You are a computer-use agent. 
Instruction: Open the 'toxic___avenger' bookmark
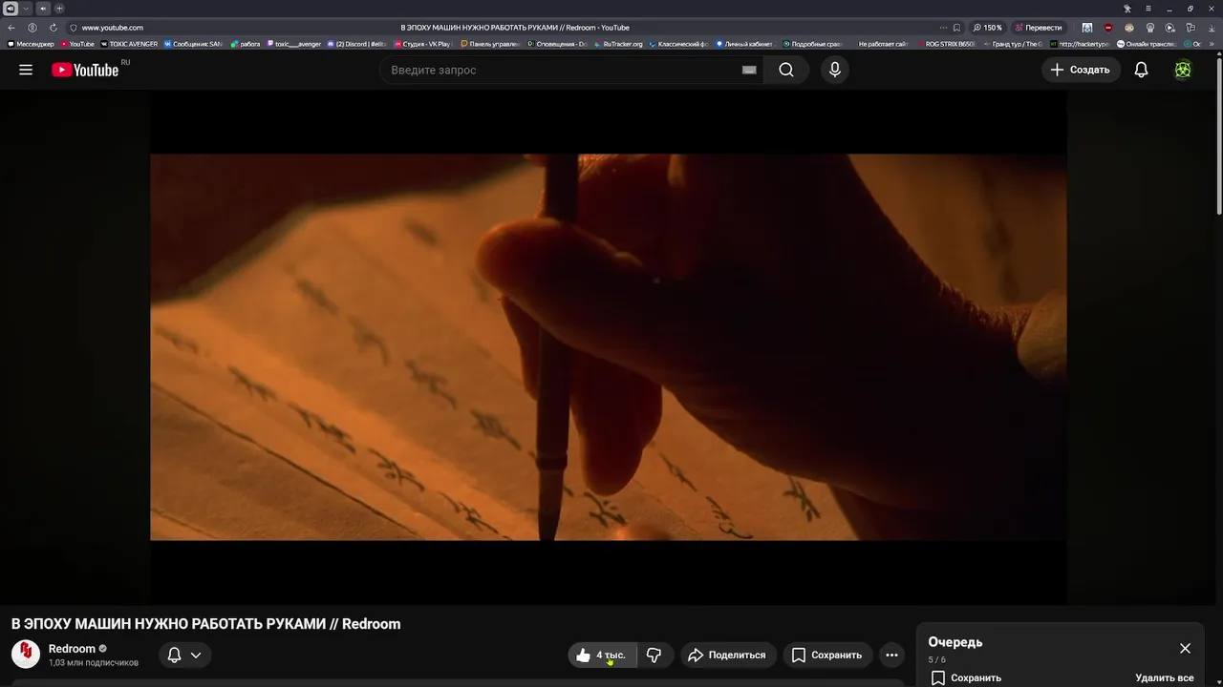tap(294, 44)
